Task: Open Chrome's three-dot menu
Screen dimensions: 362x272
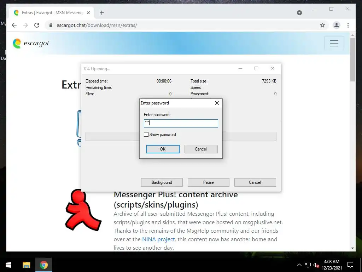Action: [x=348, y=25]
